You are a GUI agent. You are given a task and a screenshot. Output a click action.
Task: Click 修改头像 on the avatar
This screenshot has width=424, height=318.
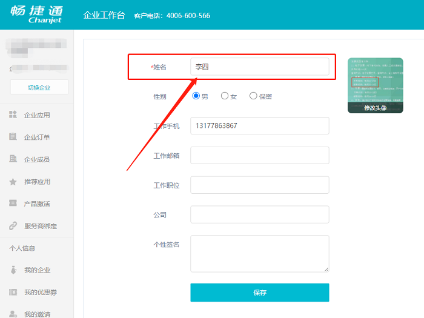coord(375,108)
